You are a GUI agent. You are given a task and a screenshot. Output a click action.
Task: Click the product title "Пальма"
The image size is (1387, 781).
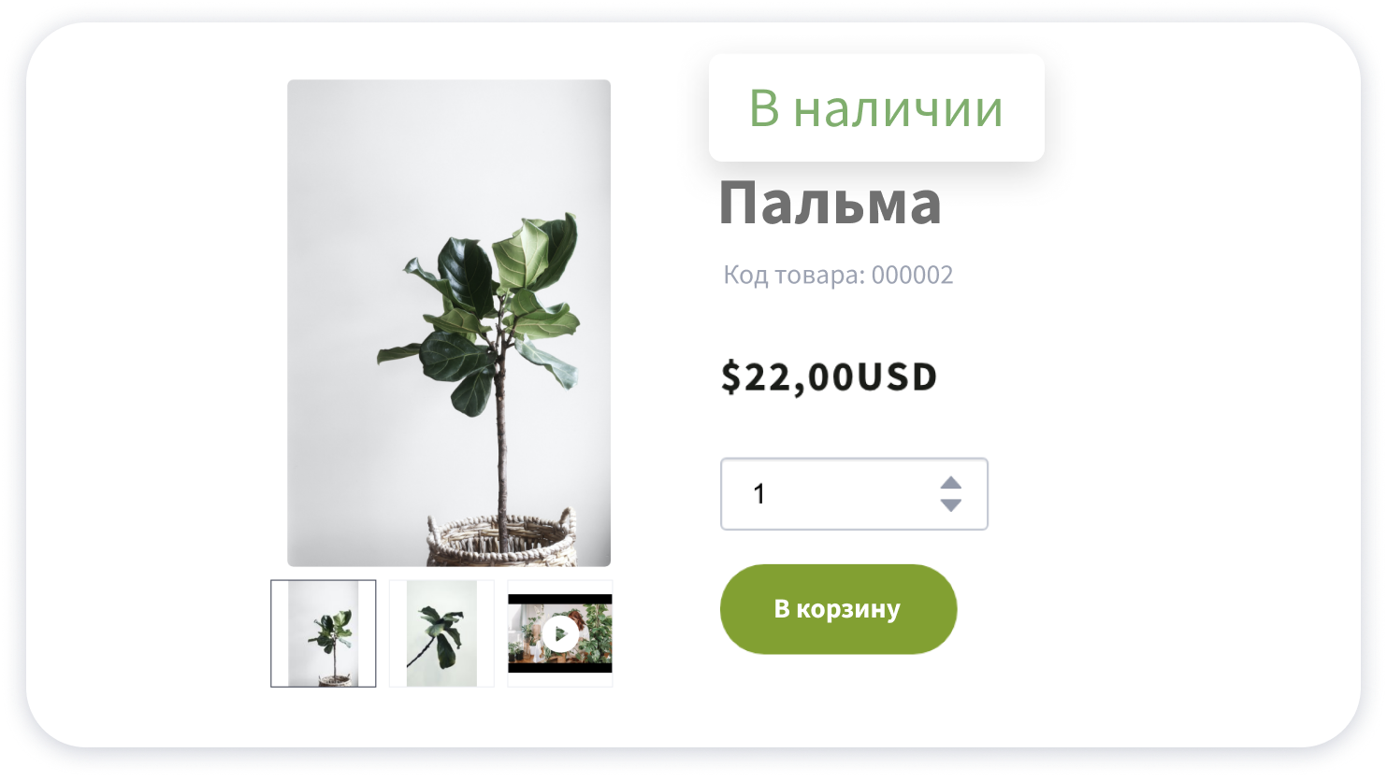[830, 203]
